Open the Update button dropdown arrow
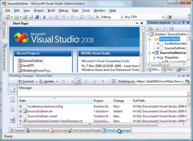The image size is (193, 141). pos(57,82)
